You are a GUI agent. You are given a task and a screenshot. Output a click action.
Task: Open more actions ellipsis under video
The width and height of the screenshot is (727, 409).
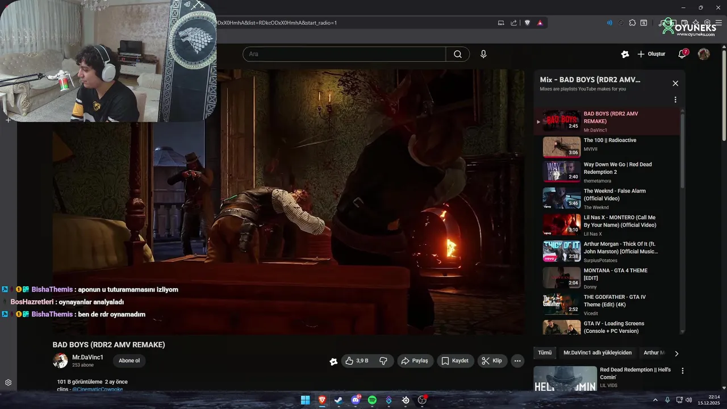(517, 361)
